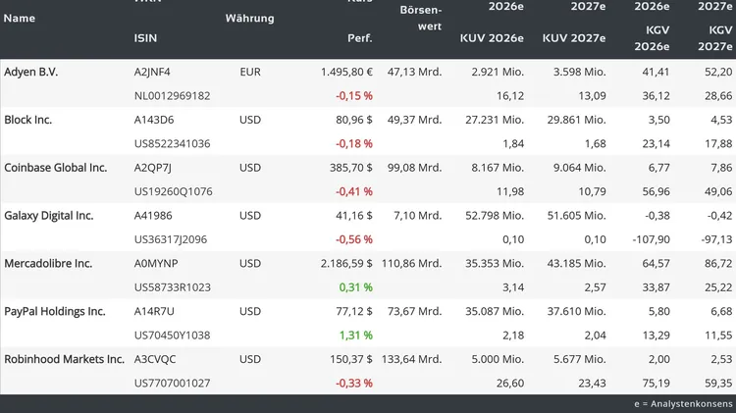736x413 pixels.
Task: Click the KUV 2027e column header
Action: [574, 38]
